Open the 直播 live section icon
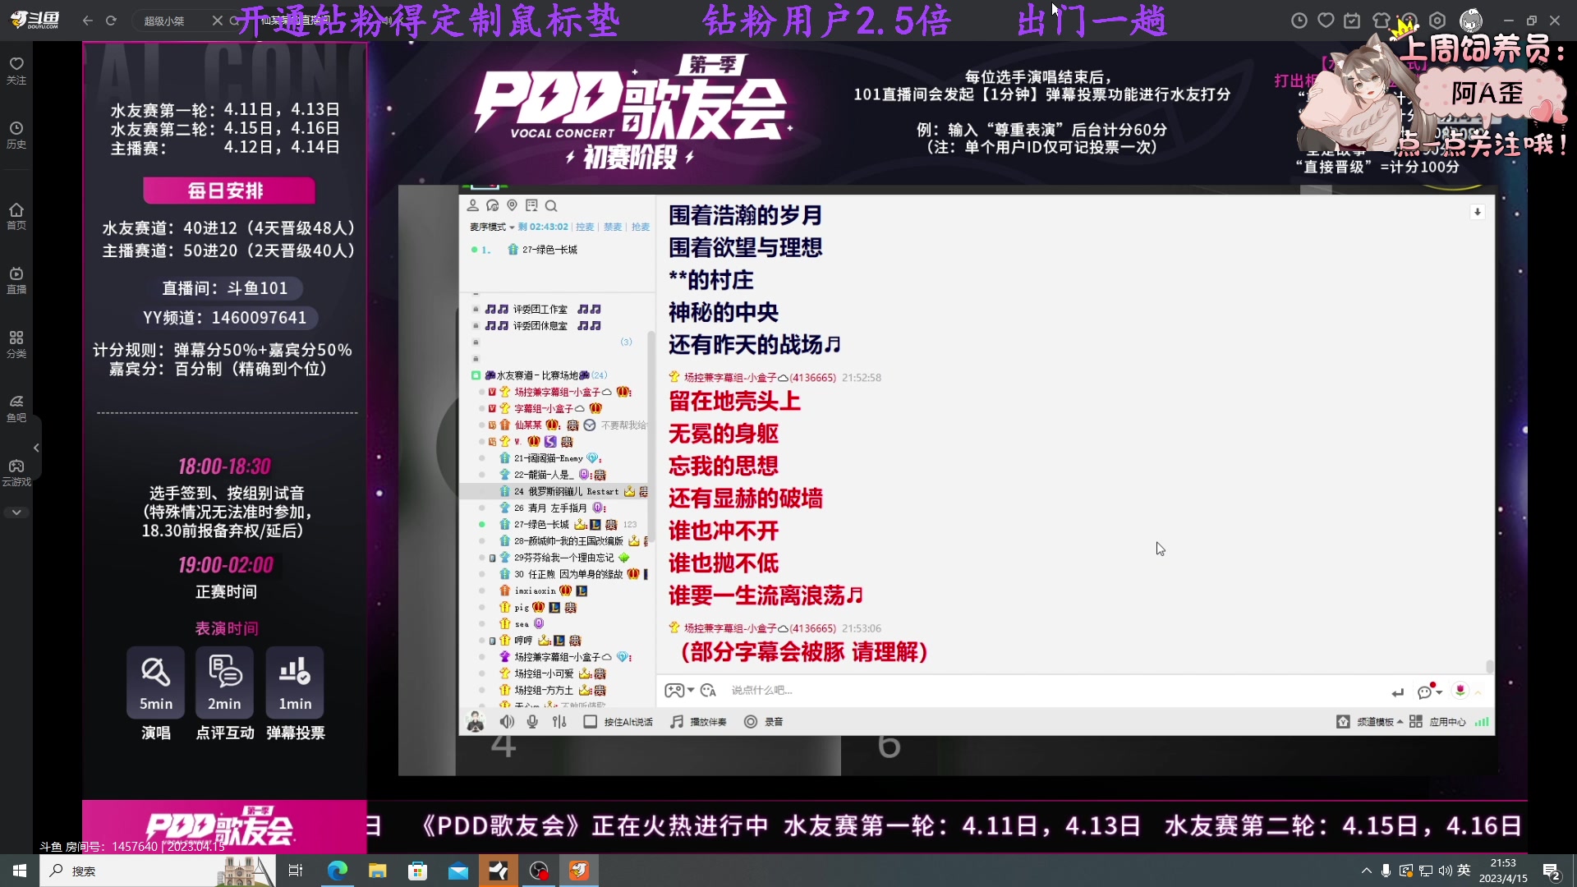Screen dimensions: 1577x887 16,280
